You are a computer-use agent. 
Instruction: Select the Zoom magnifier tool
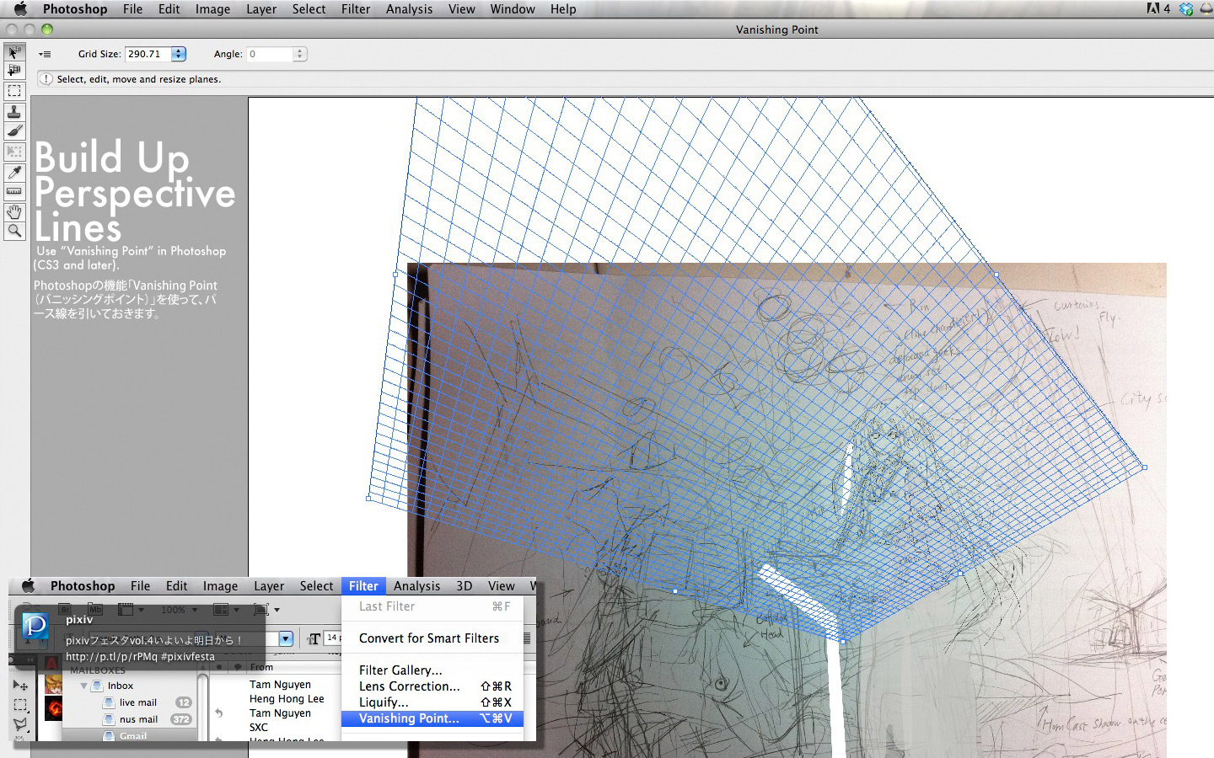click(x=14, y=231)
